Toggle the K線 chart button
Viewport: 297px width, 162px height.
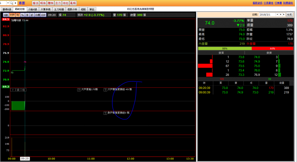pyautogui.click(x=6, y=15)
